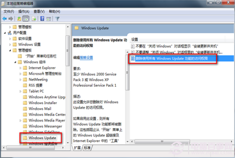Expand the Microsoft 管理控制台 node

point(21,74)
